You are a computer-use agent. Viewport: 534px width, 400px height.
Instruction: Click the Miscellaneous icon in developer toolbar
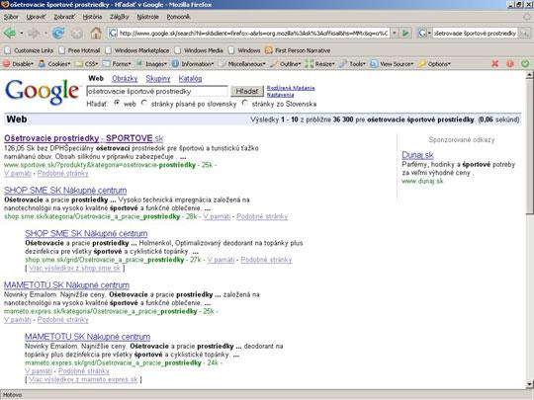[x=222, y=63]
